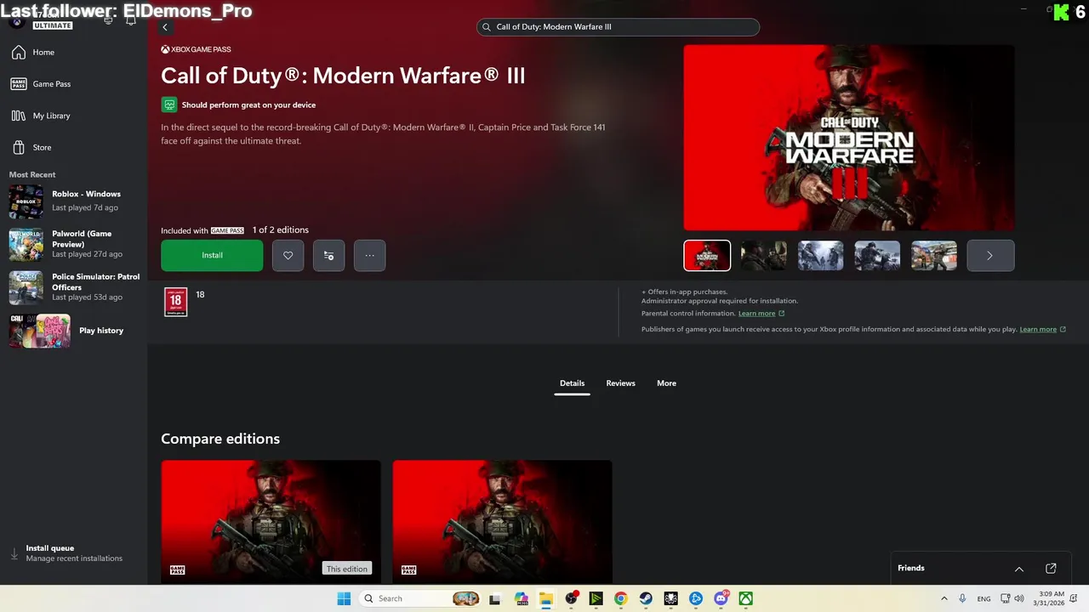The height and width of the screenshot is (612, 1089).
Task: Click the Compare editions heading
Action: [220, 439]
